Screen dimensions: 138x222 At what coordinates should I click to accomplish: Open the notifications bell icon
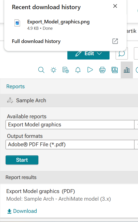[78, 70]
